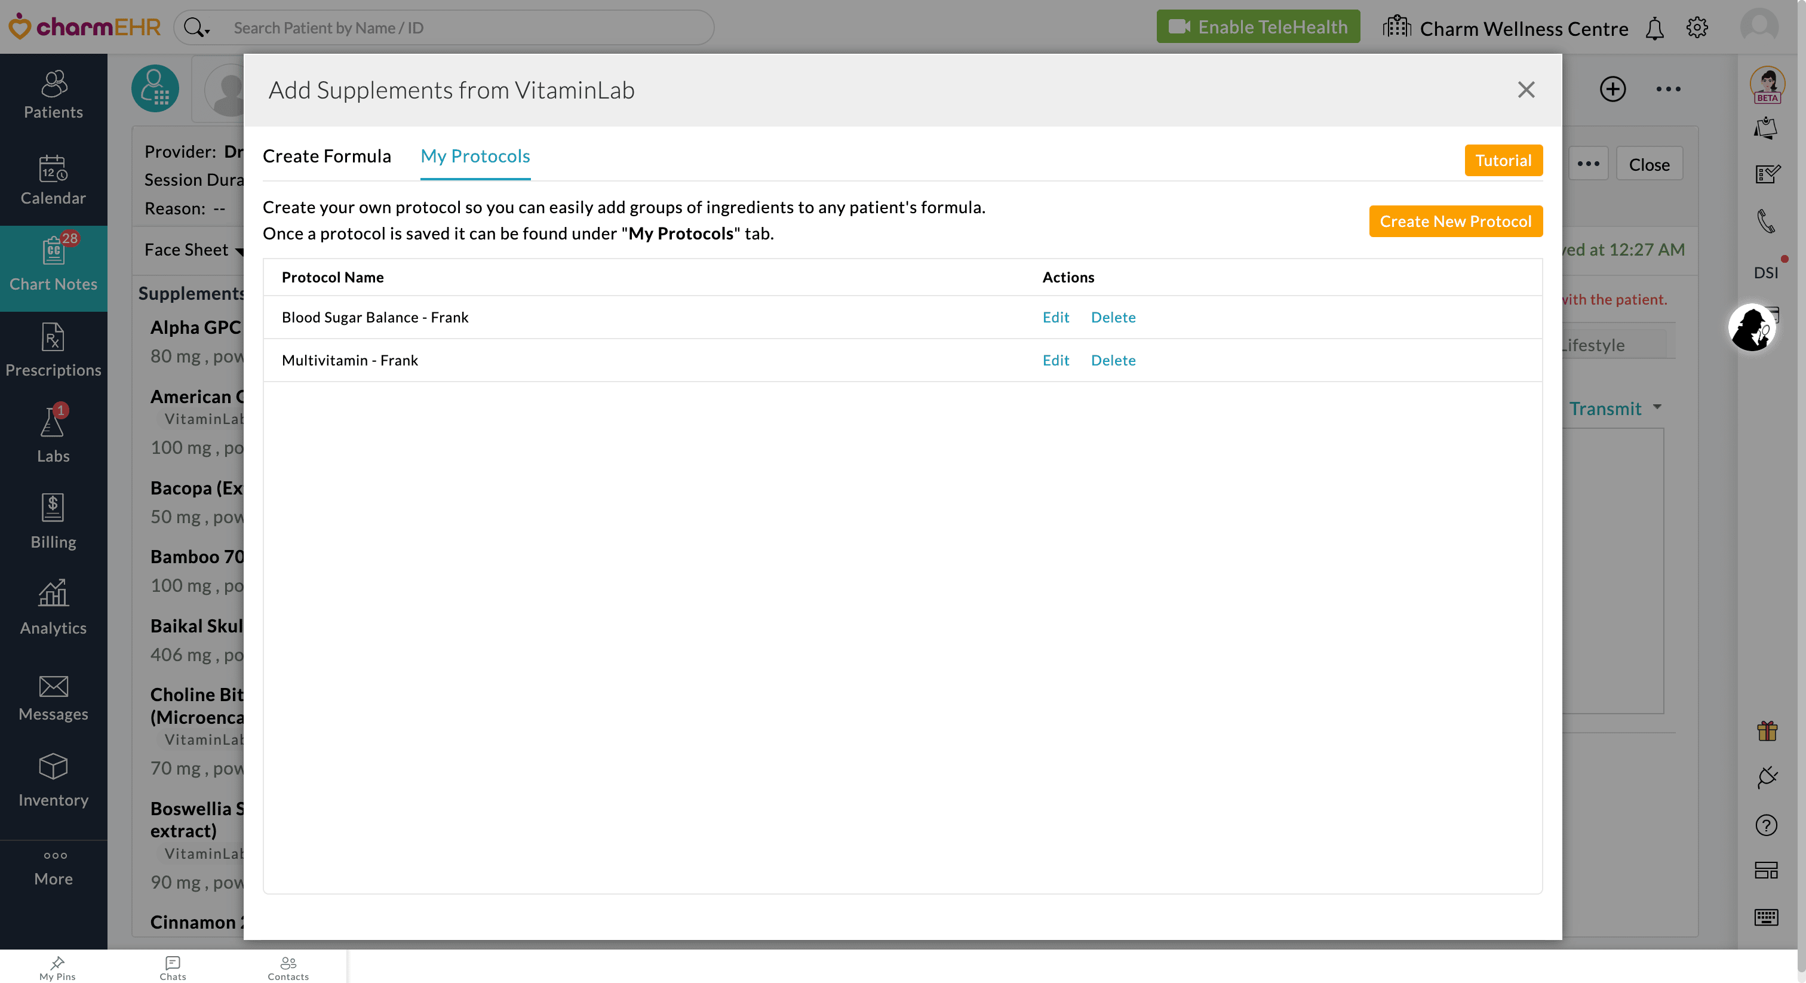Open the settings gear icon

point(1697,27)
